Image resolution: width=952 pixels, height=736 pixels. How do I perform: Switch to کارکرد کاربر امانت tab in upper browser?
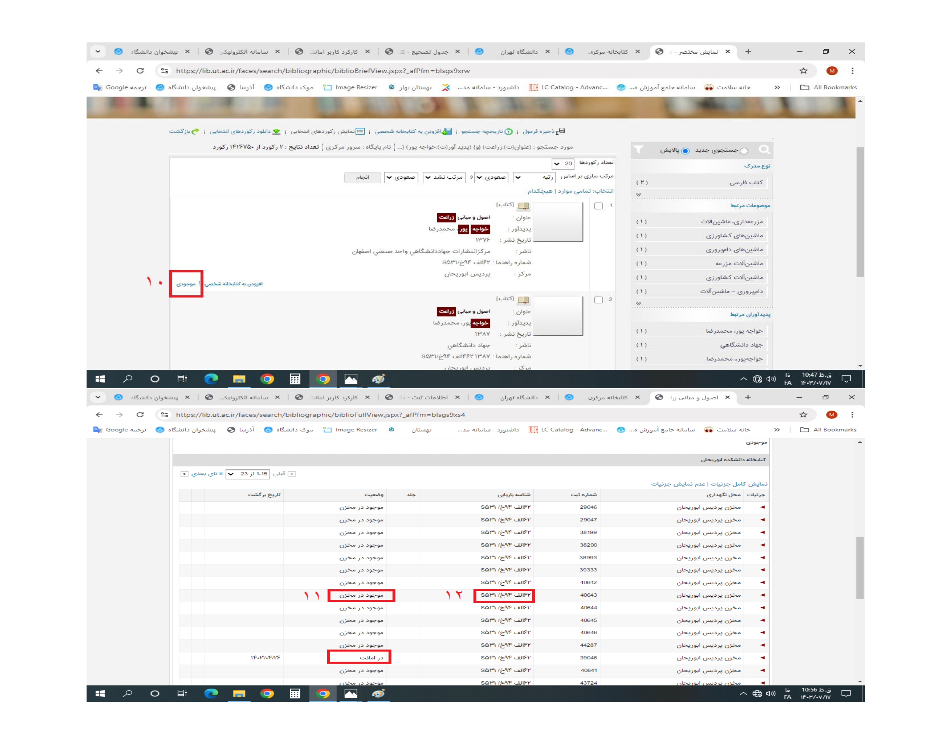point(332,51)
